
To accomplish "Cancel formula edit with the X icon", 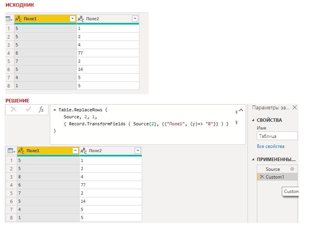I will [x=14, y=109].
